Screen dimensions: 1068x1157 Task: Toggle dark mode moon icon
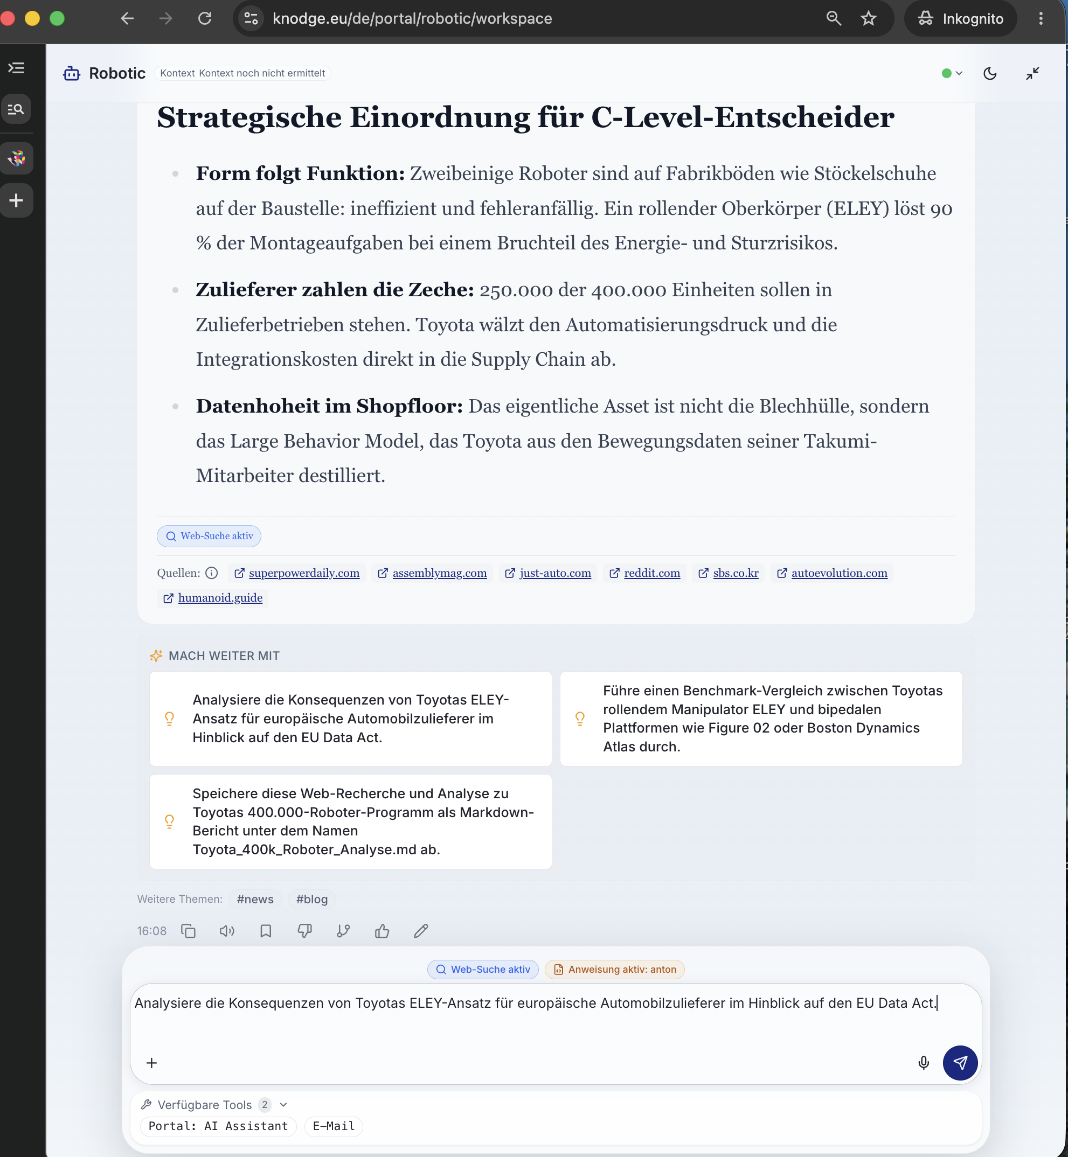(x=990, y=73)
